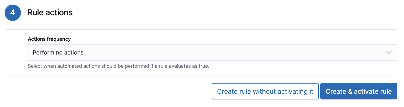Click the divider line under 'Rule actions'

tap(201, 29)
